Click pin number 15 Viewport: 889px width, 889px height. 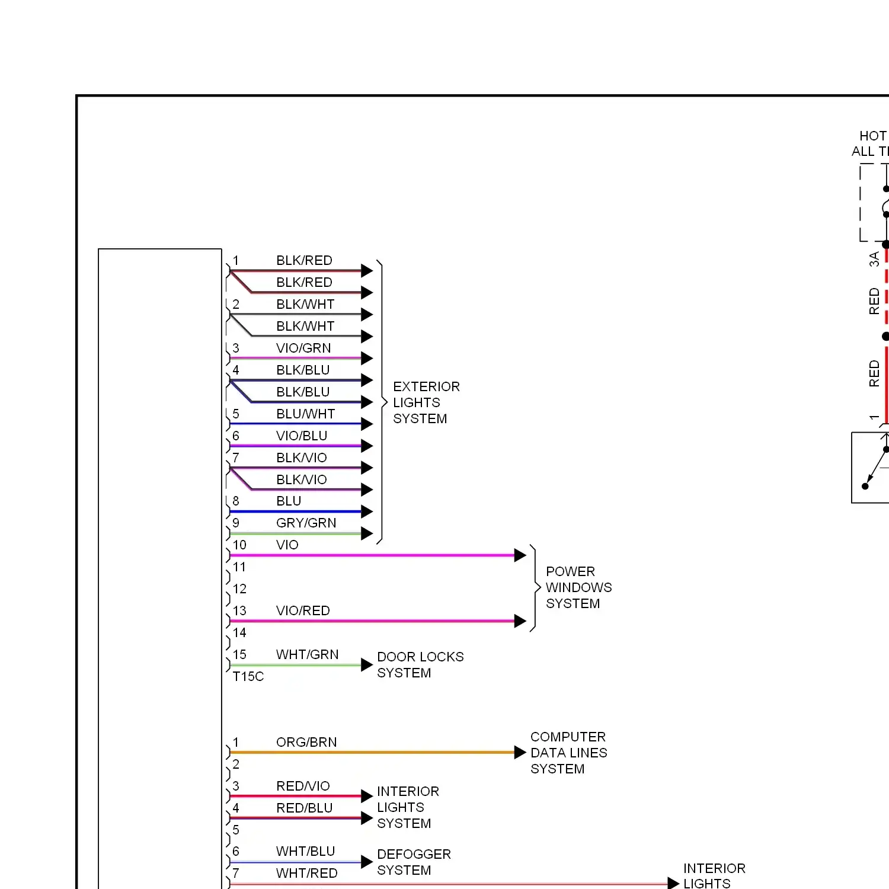239,654
